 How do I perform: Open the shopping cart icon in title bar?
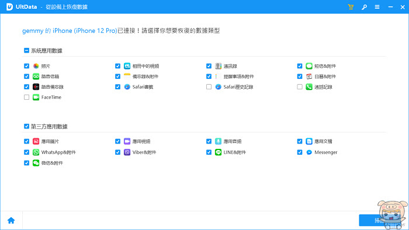(351, 7)
